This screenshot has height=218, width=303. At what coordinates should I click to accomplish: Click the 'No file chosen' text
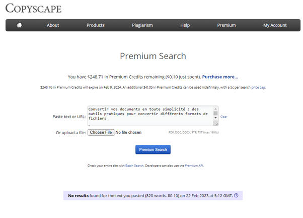tap(128, 132)
